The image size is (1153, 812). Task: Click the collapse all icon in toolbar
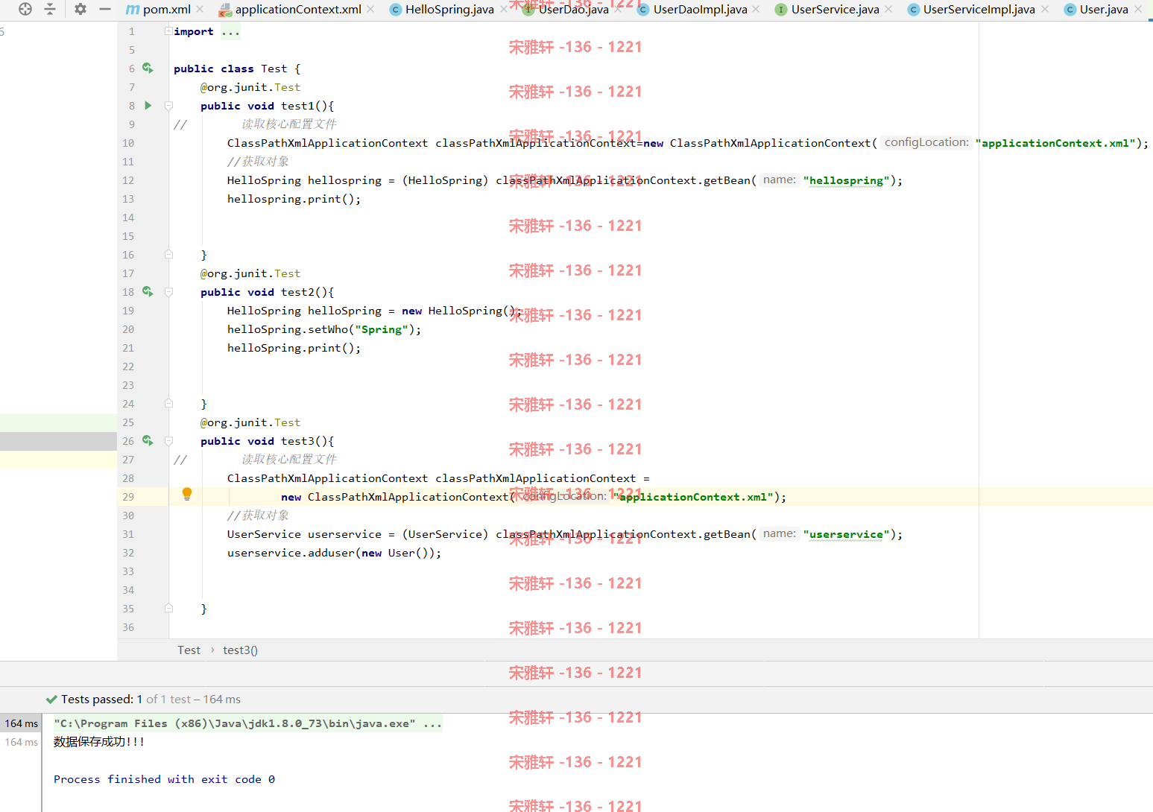[x=50, y=9]
